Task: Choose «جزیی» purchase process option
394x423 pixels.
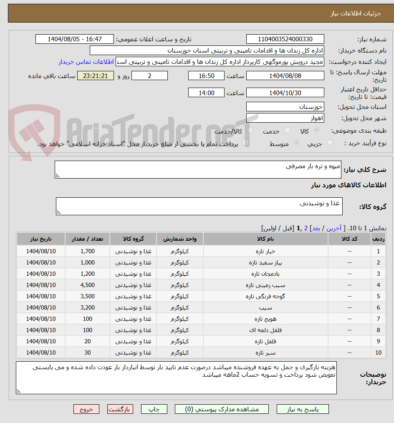Action: click(330, 142)
